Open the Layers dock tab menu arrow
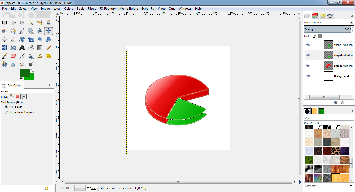This screenshot has width=355, height=192. tap(352, 16)
